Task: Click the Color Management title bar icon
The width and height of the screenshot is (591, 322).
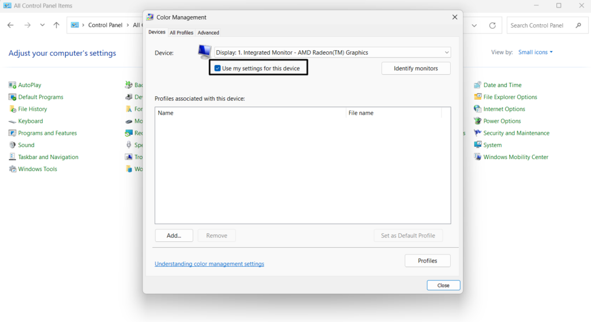Action: point(150,17)
